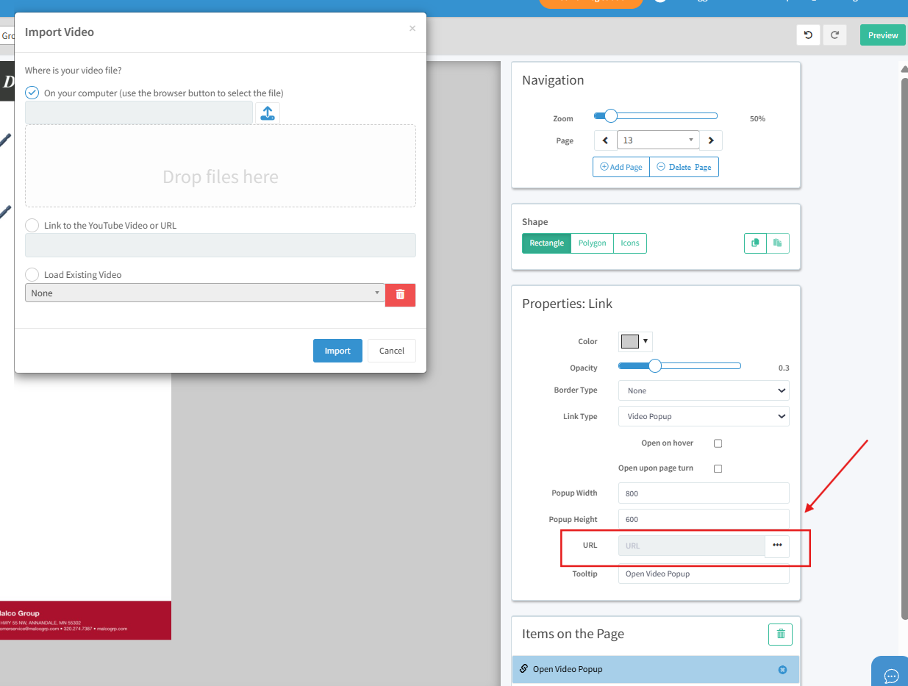
Task: Click the blue Import button
Action: pos(337,351)
